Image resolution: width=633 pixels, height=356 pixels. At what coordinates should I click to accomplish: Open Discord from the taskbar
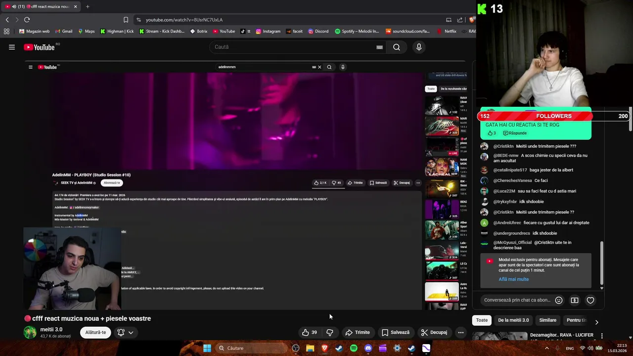[x=368, y=348]
